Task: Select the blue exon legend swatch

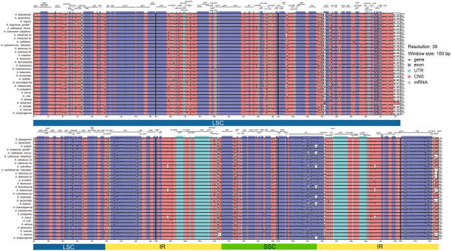Action: coord(410,65)
